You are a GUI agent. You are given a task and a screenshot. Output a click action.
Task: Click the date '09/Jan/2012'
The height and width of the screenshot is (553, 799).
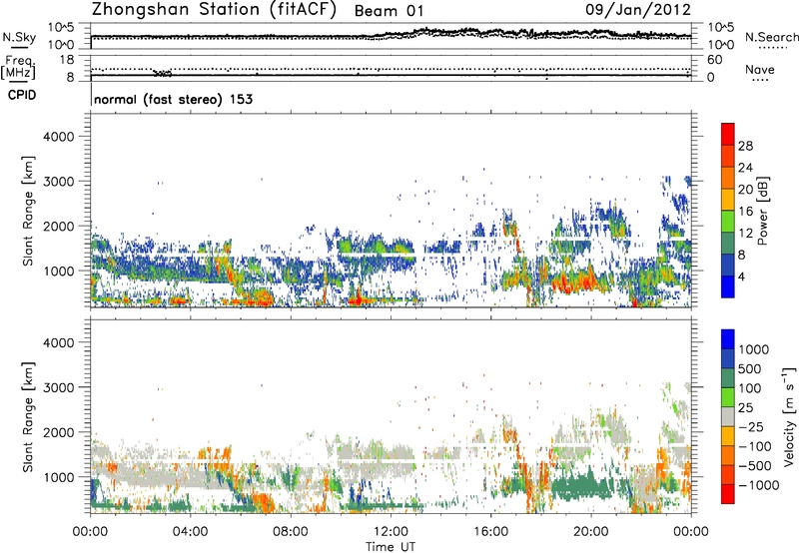638,10
